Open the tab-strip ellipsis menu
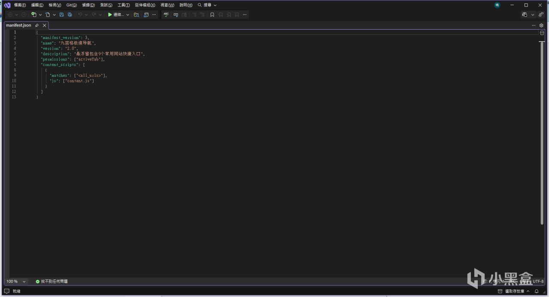 click(x=534, y=25)
